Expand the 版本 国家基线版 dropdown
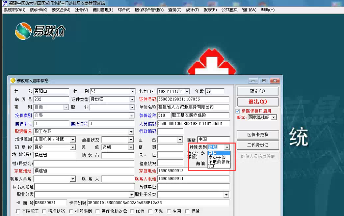 click(x=273, y=117)
